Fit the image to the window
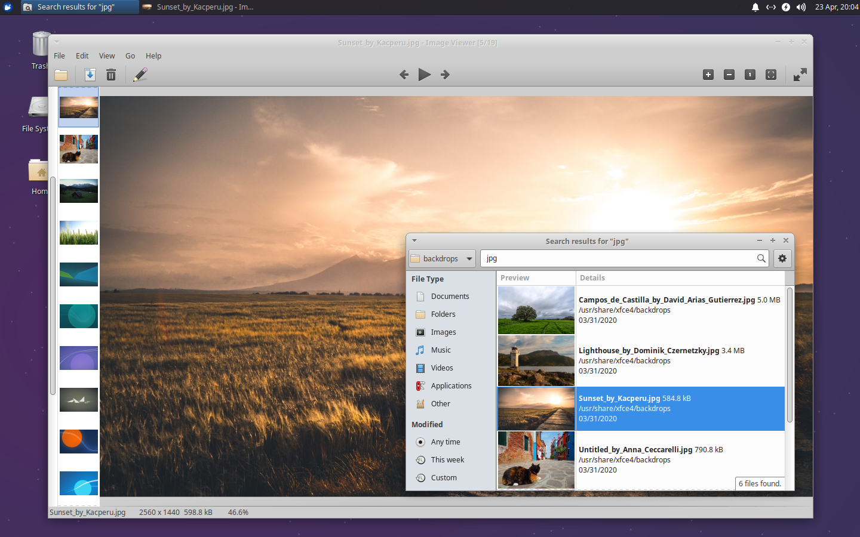The width and height of the screenshot is (860, 537). tap(770, 75)
